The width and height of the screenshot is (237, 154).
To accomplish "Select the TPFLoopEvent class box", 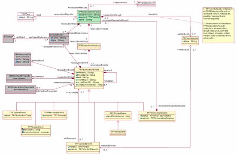I will (x=36, y=130).
